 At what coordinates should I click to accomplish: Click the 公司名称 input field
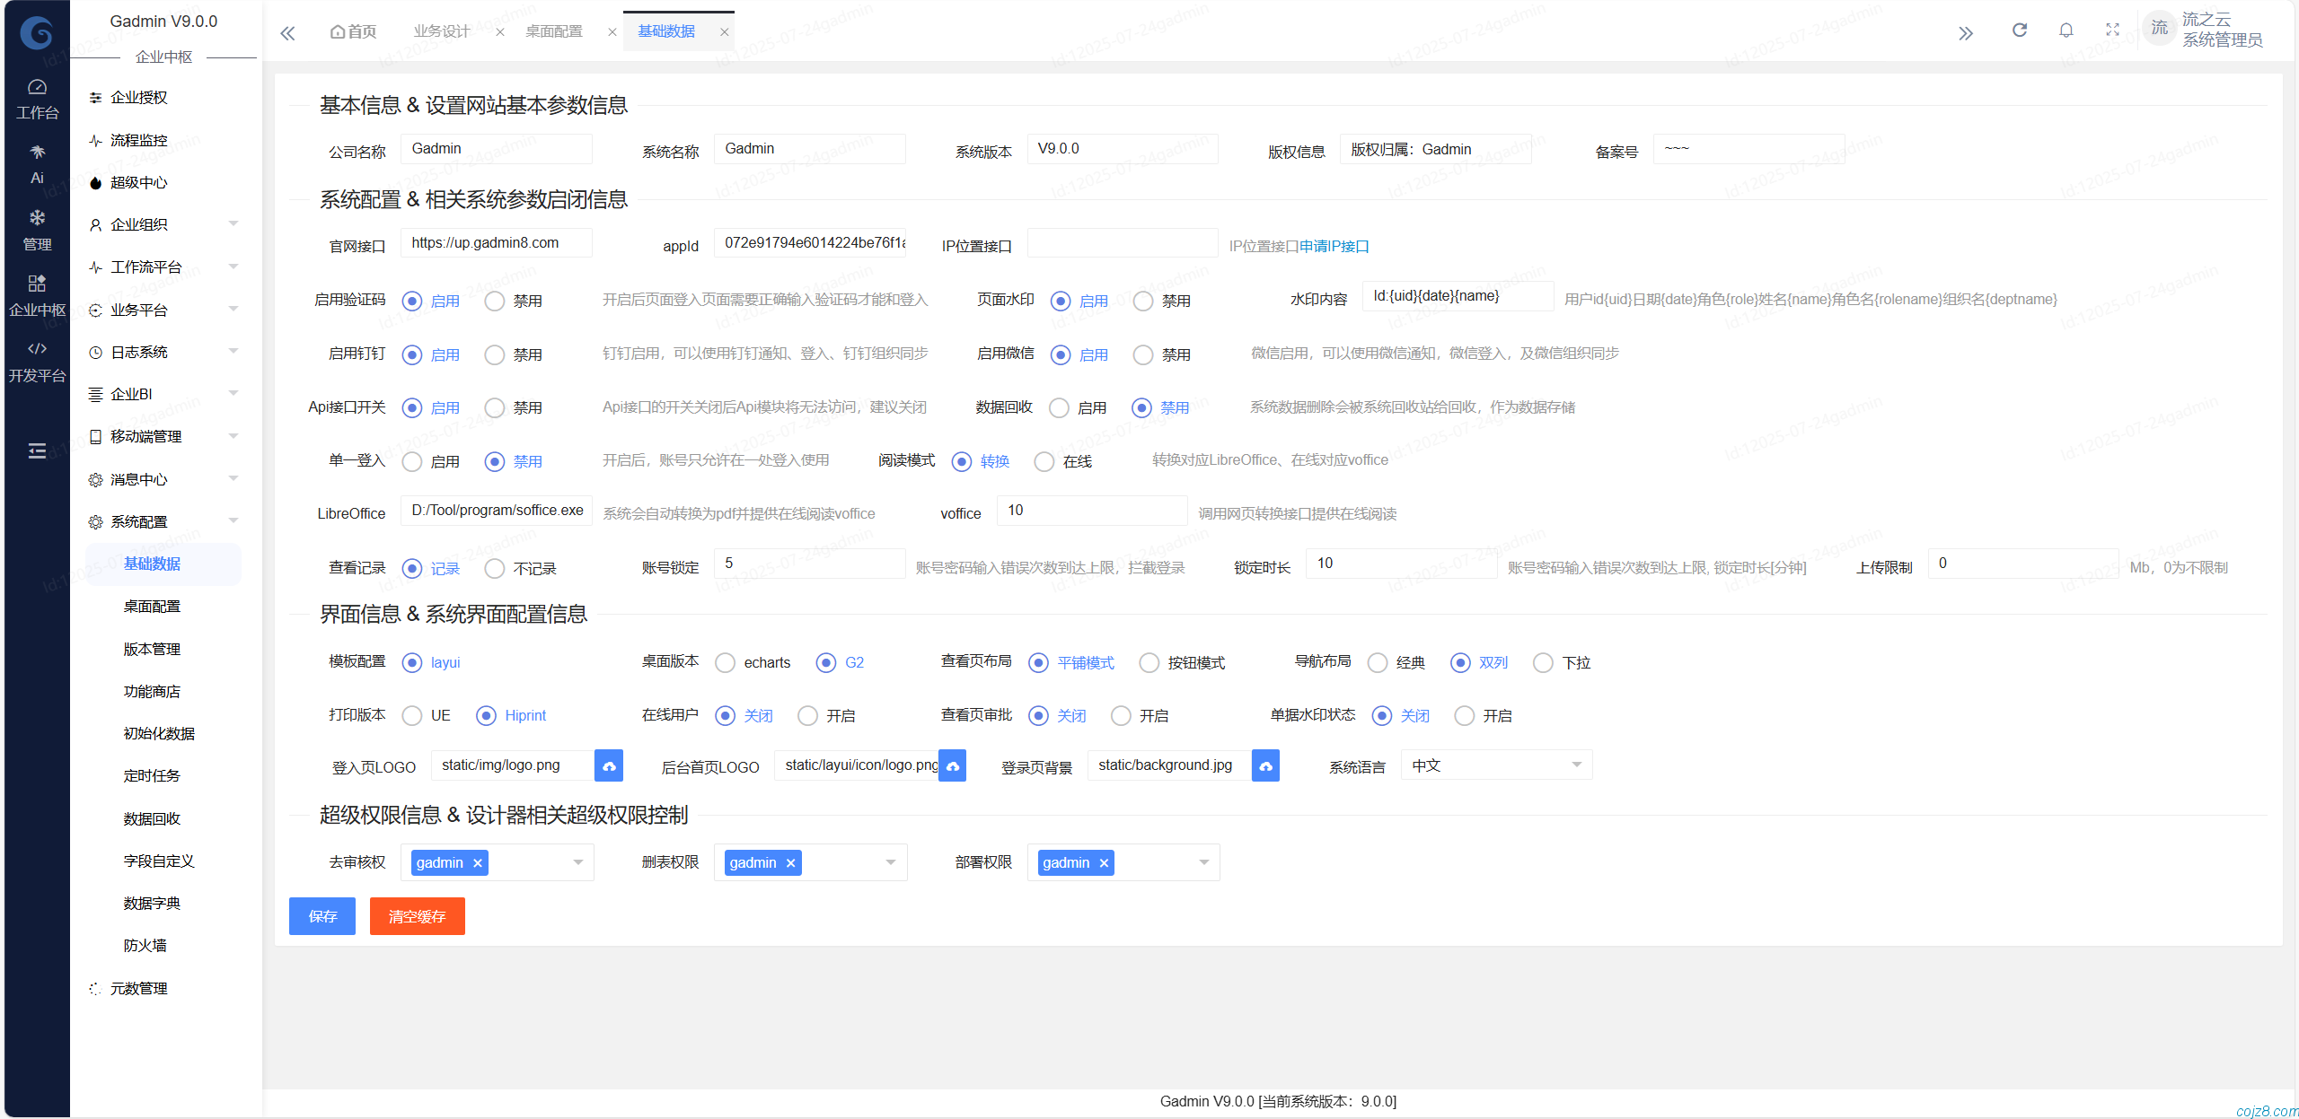coord(496,149)
